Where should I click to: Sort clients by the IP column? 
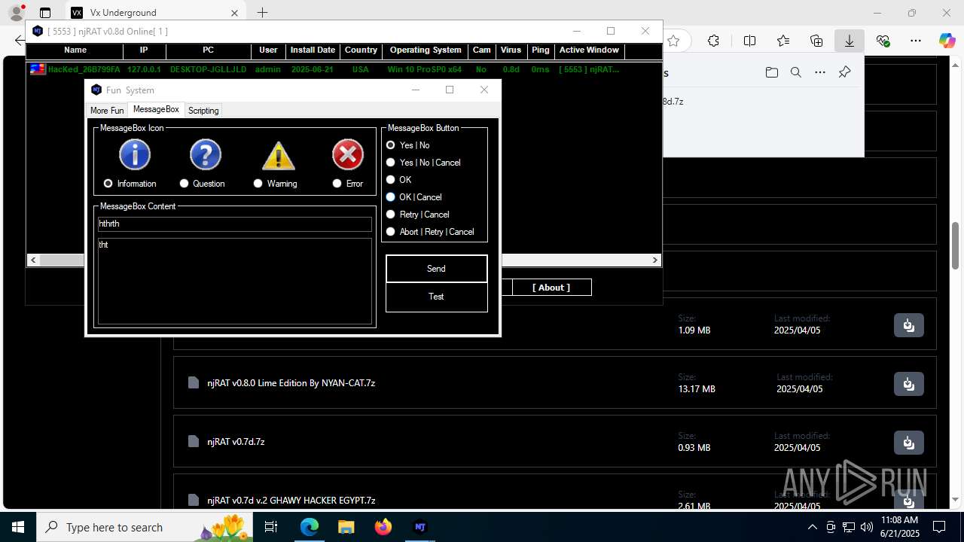pos(144,50)
